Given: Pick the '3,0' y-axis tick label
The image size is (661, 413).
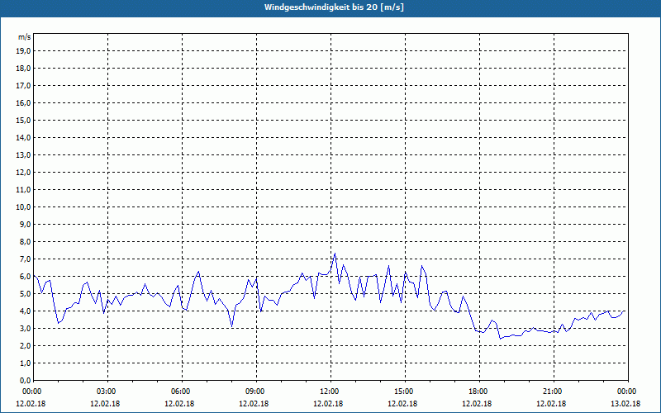Looking at the screenshot, I should (x=25, y=328).
